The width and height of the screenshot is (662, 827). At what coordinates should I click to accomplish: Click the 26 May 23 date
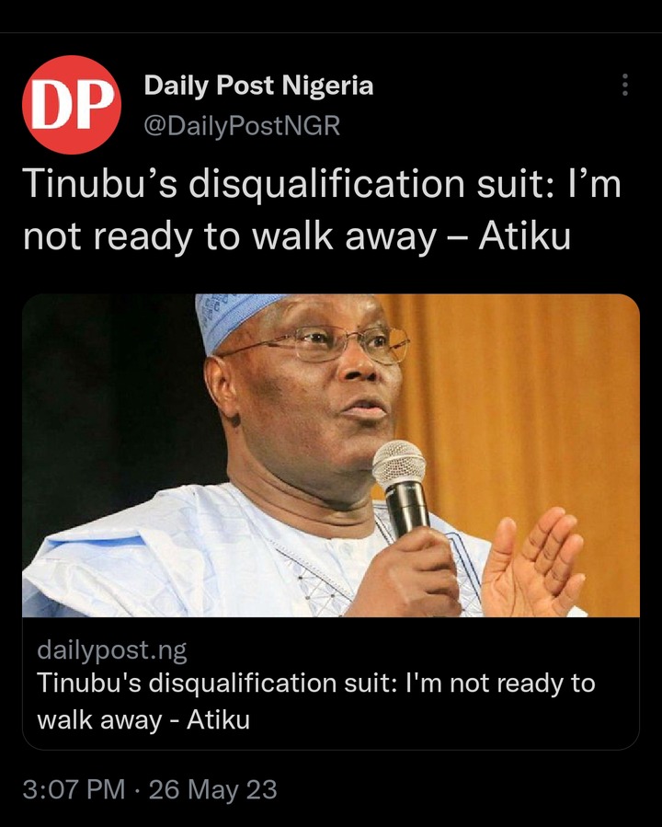point(213,789)
